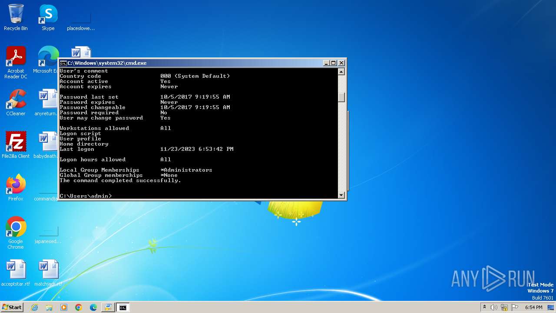Maximize the cmd.exe window

coord(334,63)
